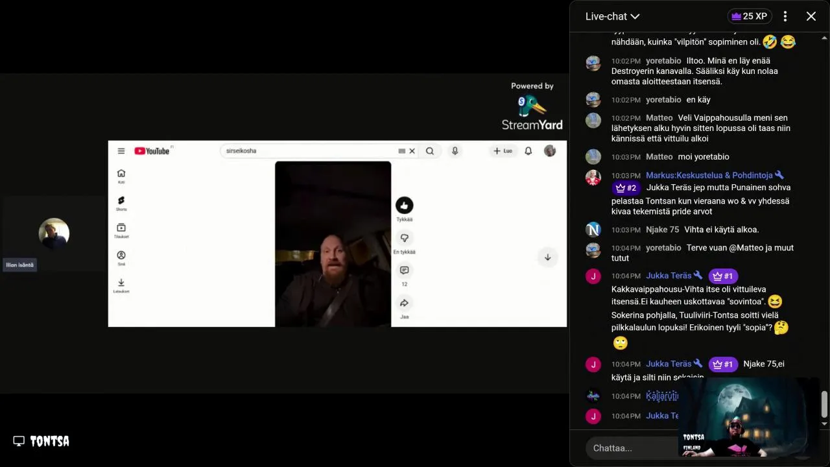830x467 pixels.
Task: Clear the search text with the X icon
Action: coord(412,150)
